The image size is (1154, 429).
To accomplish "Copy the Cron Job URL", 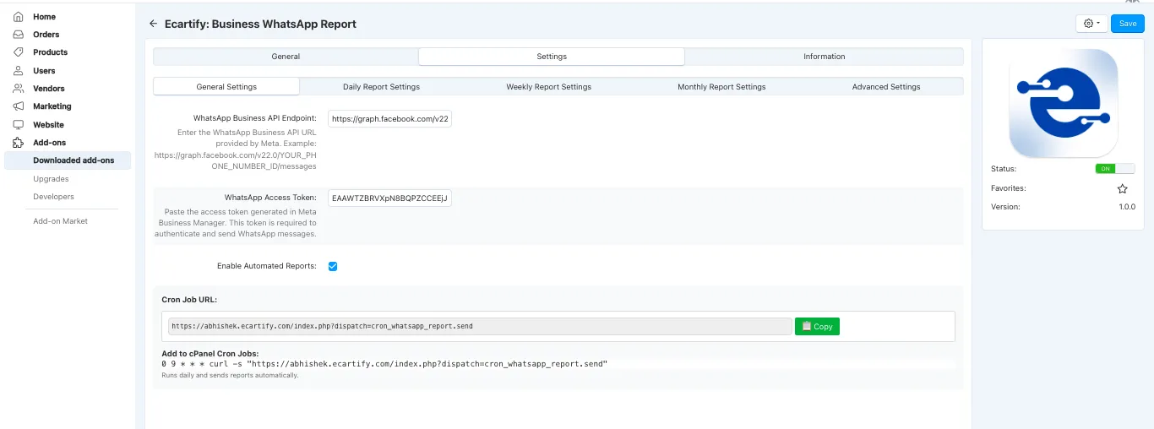I will coord(817,326).
